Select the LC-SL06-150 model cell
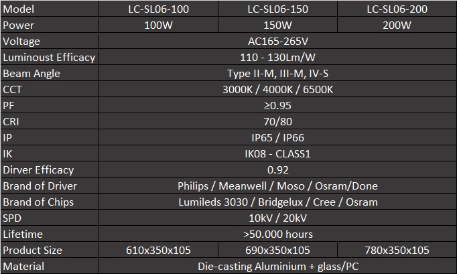 coord(277,9)
